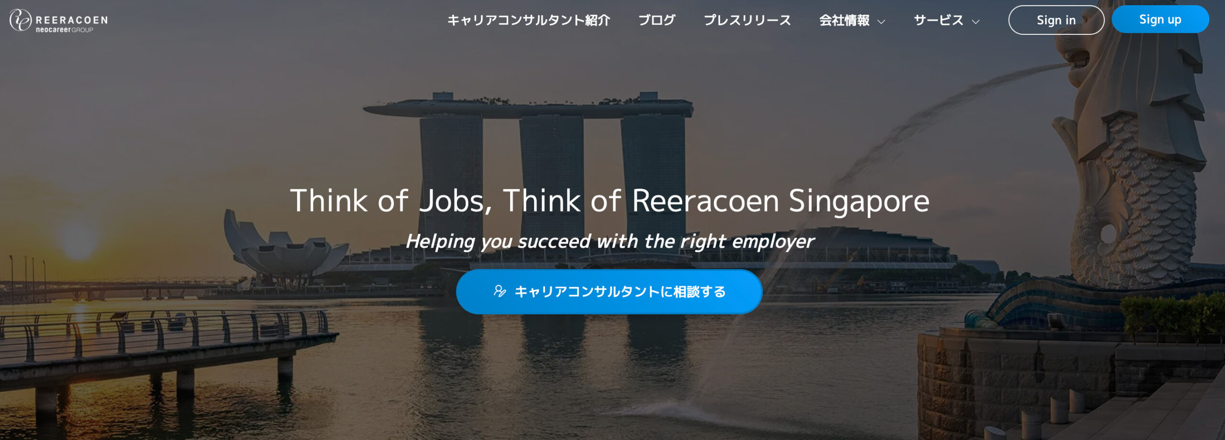Select the 会社情報 menu label
The height and width of the screenshot is (440, 1225).
click(x=845, y=20)
